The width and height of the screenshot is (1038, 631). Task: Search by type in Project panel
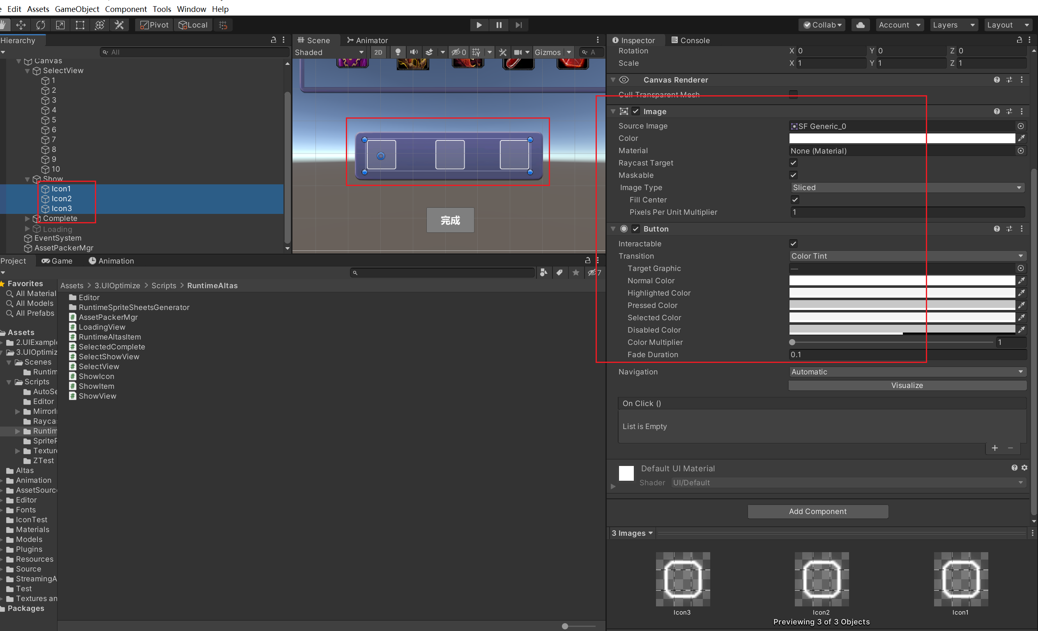[x=544, y=273]
